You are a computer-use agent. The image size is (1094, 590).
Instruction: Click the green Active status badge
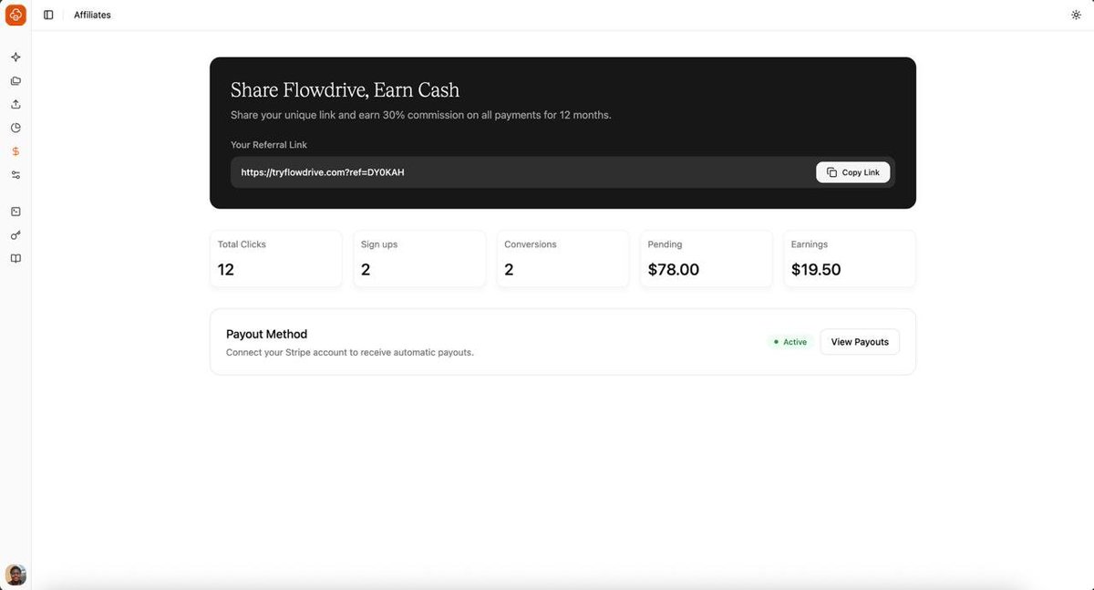(790, 342)
